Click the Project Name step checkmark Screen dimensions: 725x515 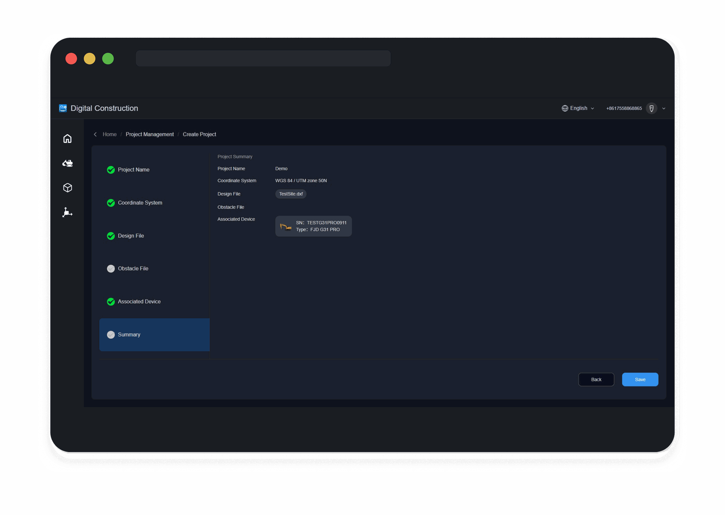(111, 170)
